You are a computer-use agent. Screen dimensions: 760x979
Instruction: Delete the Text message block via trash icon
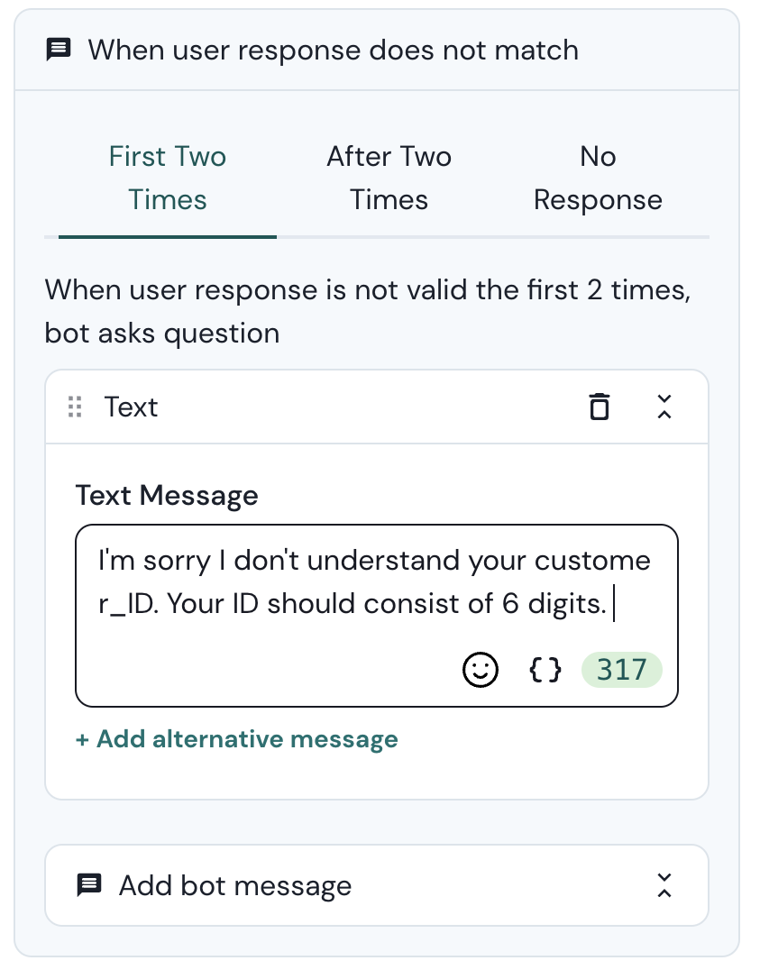point(600,407)
